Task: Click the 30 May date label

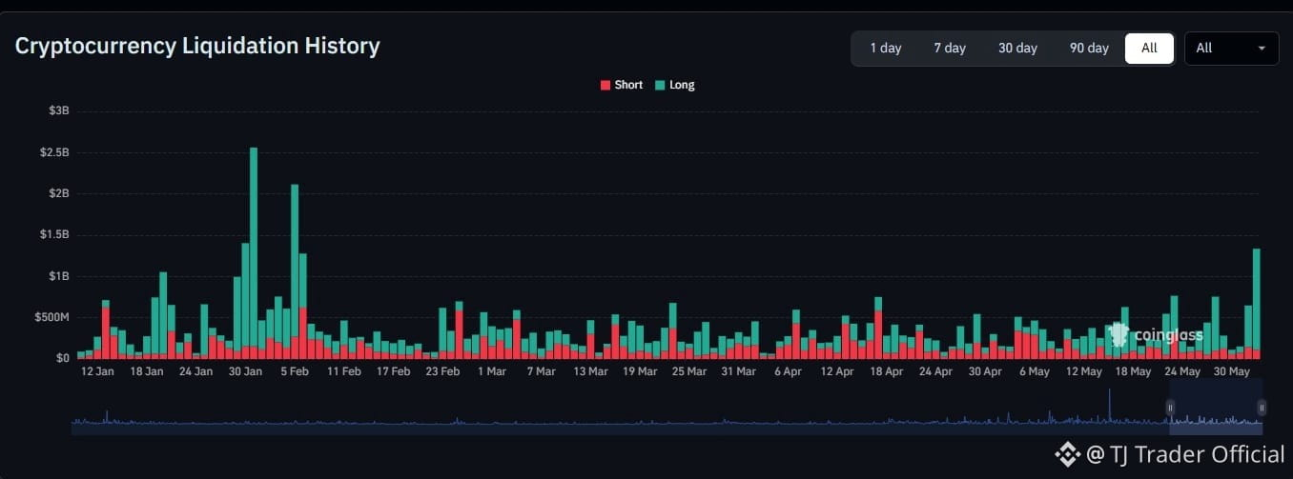Action: click(1232, 371)
